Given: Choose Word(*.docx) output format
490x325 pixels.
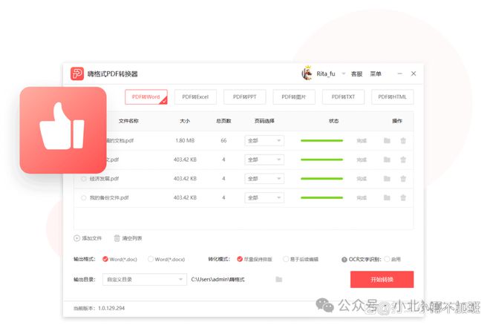Looking at the screenshot, I should tap(151, 259).
